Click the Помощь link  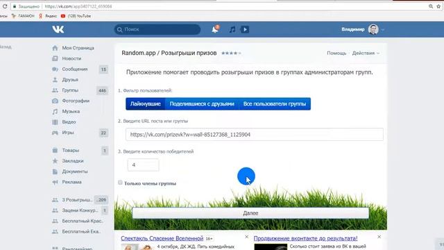336,53
